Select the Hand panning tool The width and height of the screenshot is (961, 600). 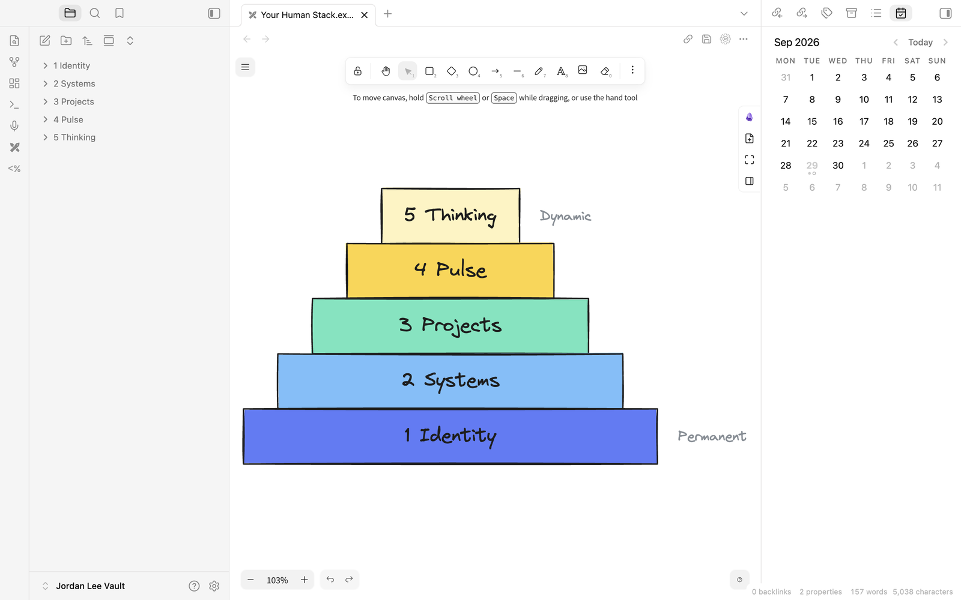pos(386,71)
